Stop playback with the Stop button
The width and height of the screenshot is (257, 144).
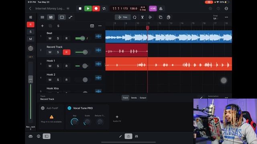point(80,8)
